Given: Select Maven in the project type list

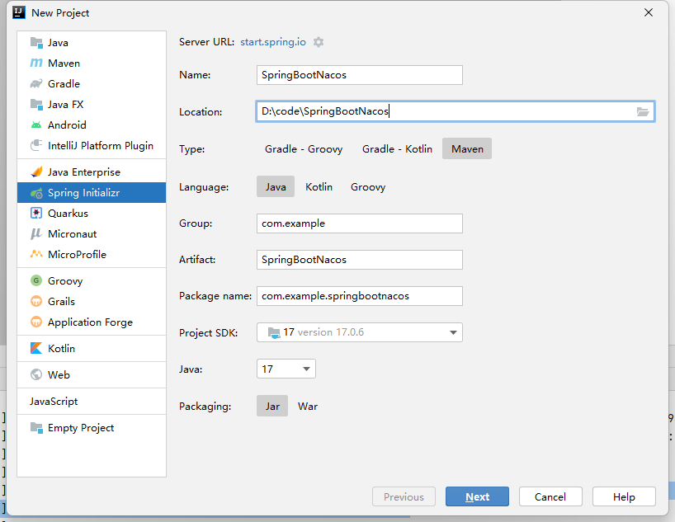Looking at the screenshot, I should (x=92, y=63).
